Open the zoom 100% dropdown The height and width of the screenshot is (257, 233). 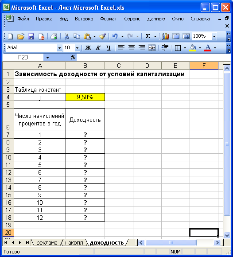[214, 36]
